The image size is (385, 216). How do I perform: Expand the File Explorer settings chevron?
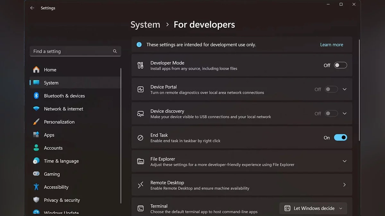click(345, 161)
